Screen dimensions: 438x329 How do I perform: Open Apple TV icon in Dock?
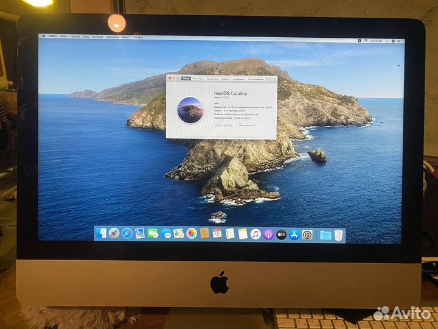click(x=281, y=235)
